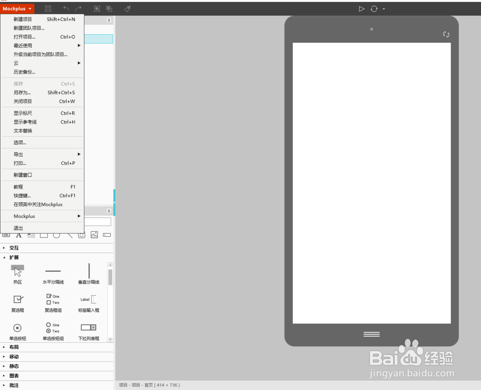Screen dimensions: 481x390
Task: Choose 历史备份... menu entry
Action: coord(42,72)
